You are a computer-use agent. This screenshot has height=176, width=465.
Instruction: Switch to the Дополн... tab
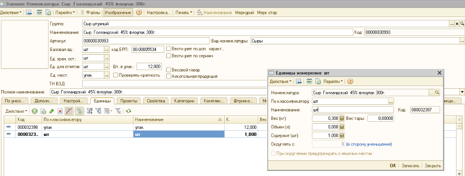coord(43,101)
